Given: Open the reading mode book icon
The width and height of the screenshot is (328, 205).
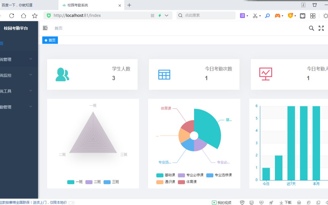Looking at the screenshot, I should coord(302,16).
